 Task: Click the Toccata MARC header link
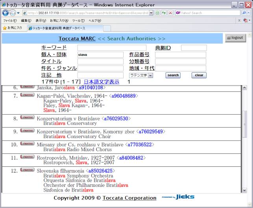77,38
